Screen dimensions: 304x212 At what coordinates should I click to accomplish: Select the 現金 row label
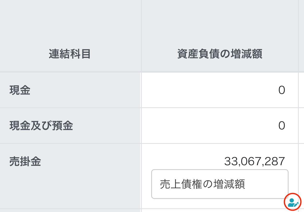[20, 90]
